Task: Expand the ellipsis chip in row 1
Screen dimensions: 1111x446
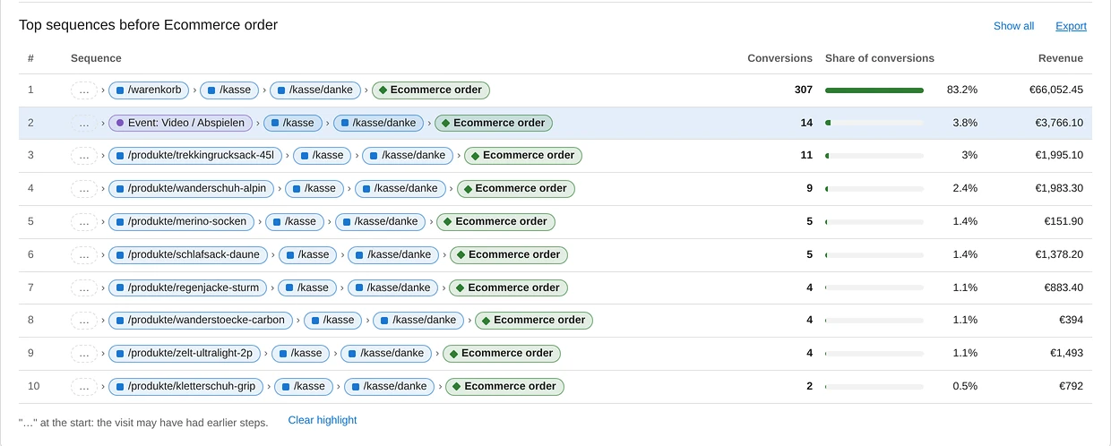Action: (84, 90)
